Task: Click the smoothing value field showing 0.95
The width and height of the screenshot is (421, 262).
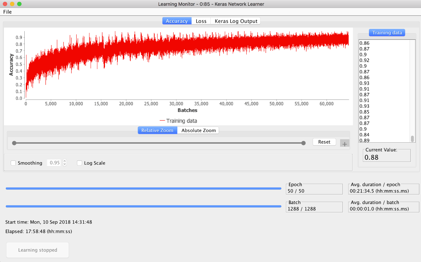Action: tap(54, 163)
